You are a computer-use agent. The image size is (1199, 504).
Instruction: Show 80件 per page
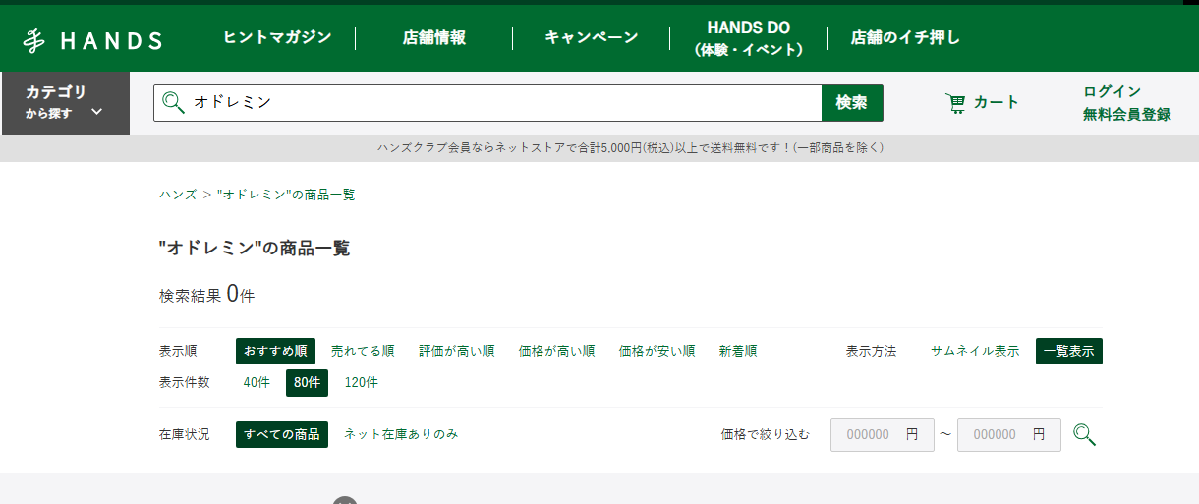pyautogui.click(x=308, y=383)
